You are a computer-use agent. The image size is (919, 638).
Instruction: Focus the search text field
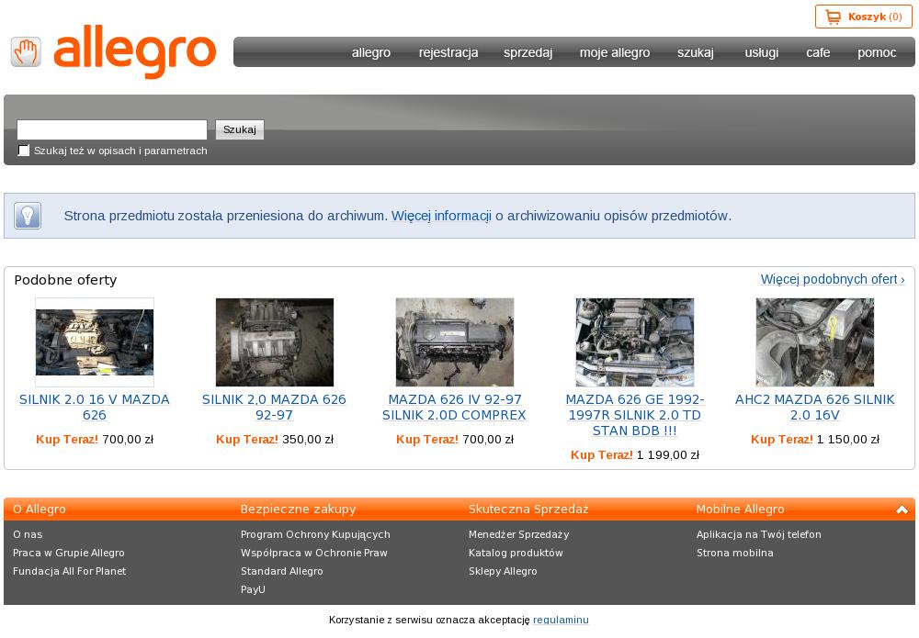[x=112, y=129]
